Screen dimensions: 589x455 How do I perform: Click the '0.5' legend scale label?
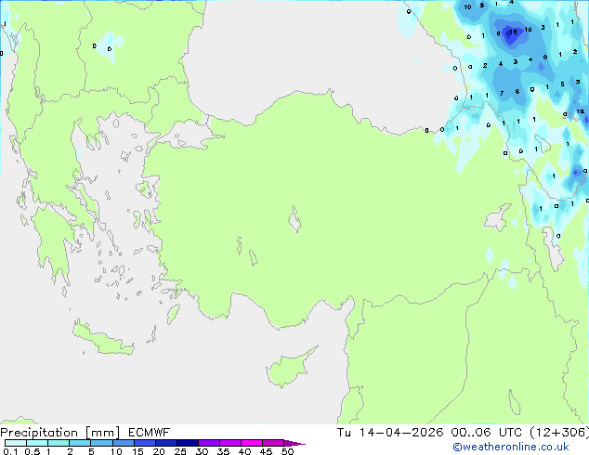[x=32, y=451]
